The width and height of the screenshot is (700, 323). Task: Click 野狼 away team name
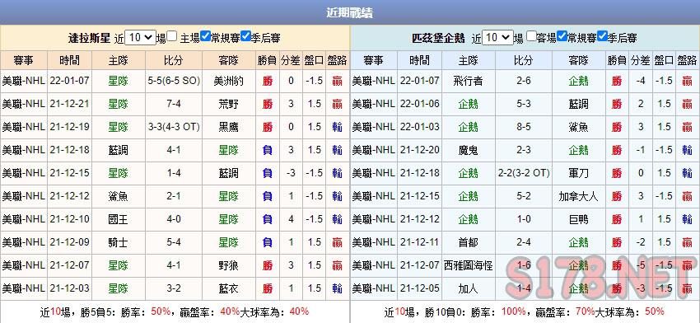coord(228,266)
